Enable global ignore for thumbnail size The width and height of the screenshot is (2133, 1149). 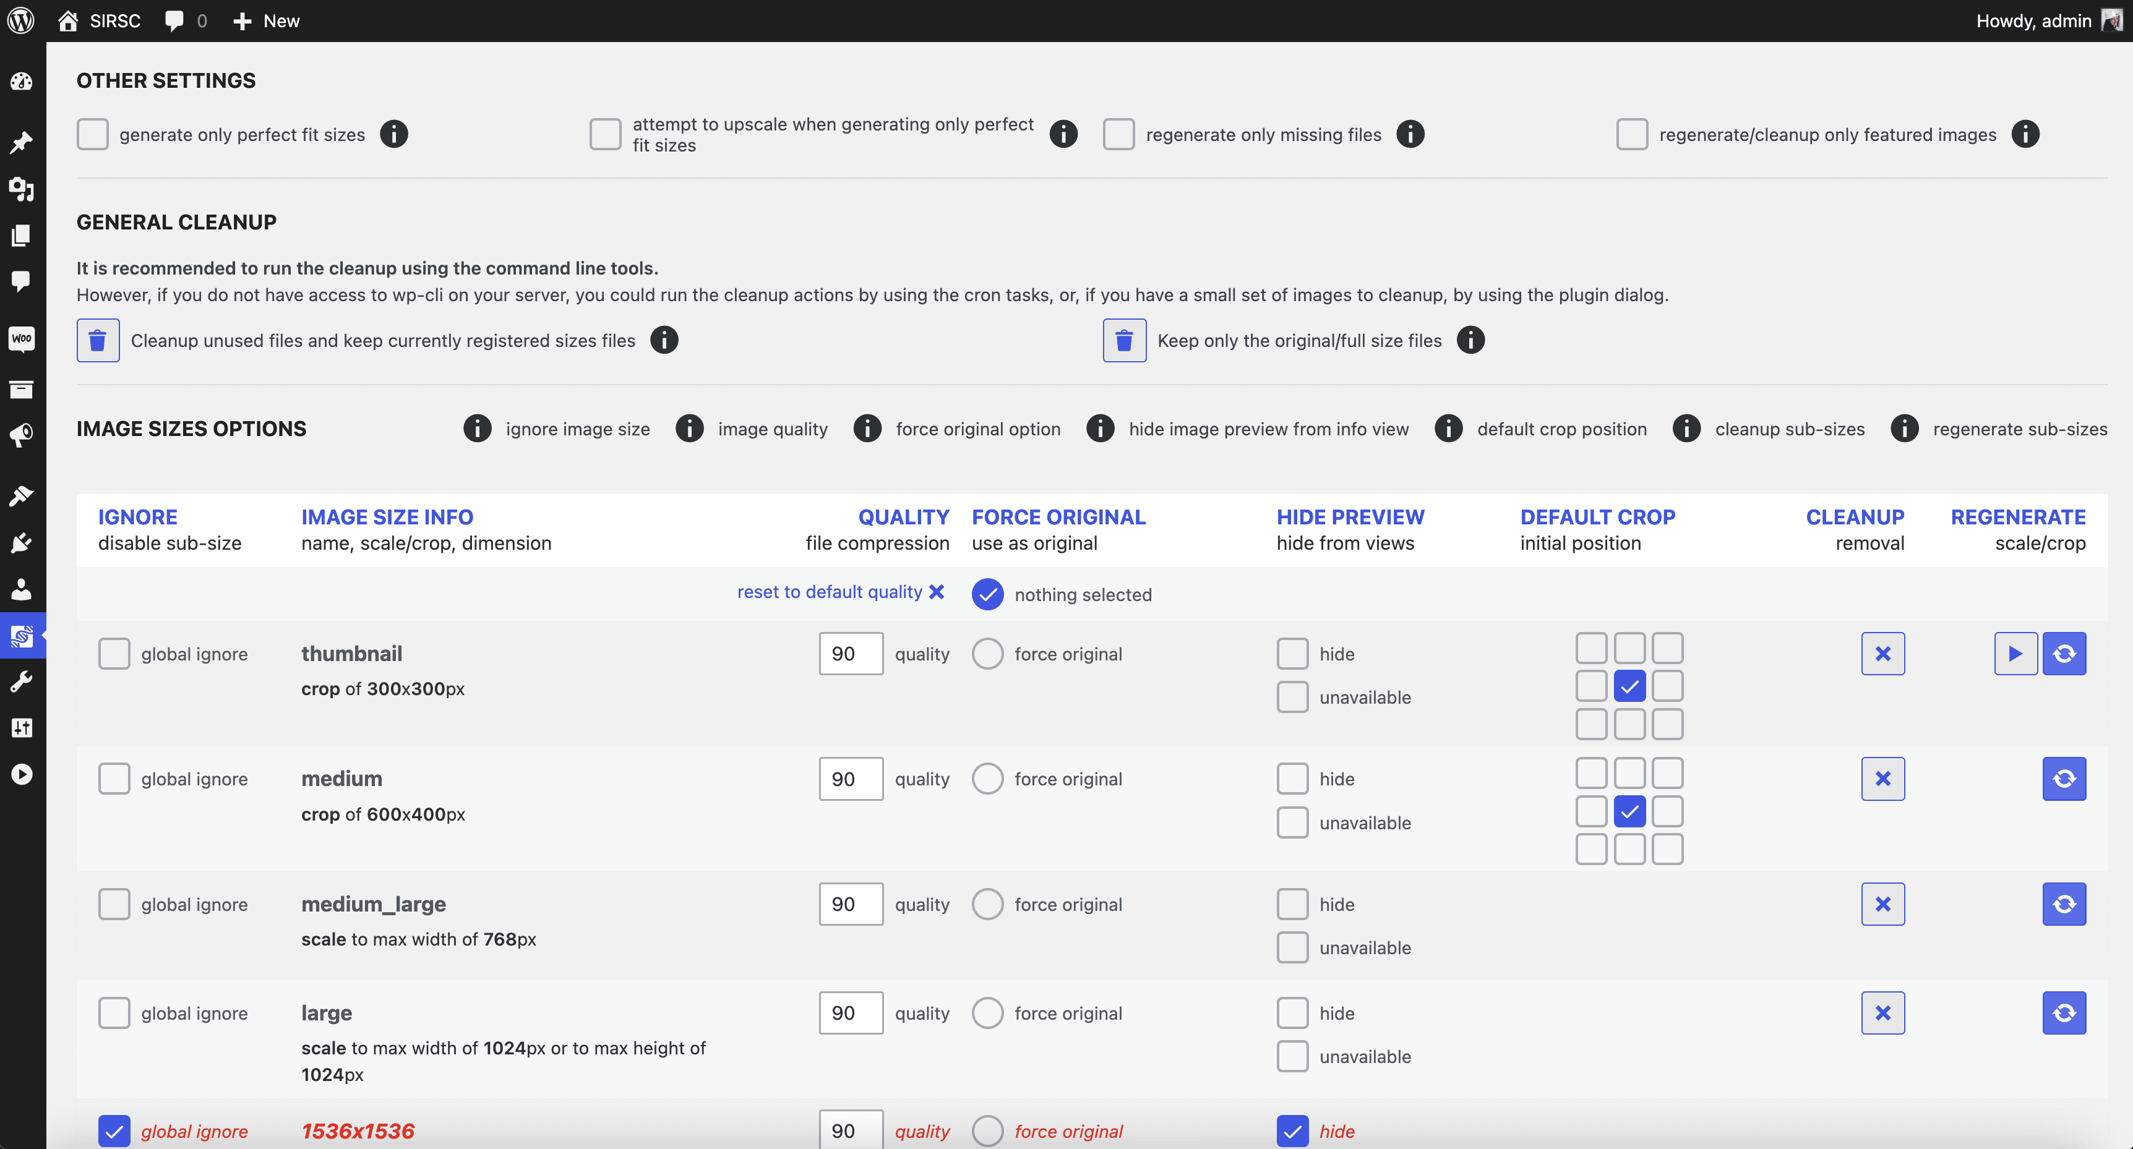click(x=112, y=652)
